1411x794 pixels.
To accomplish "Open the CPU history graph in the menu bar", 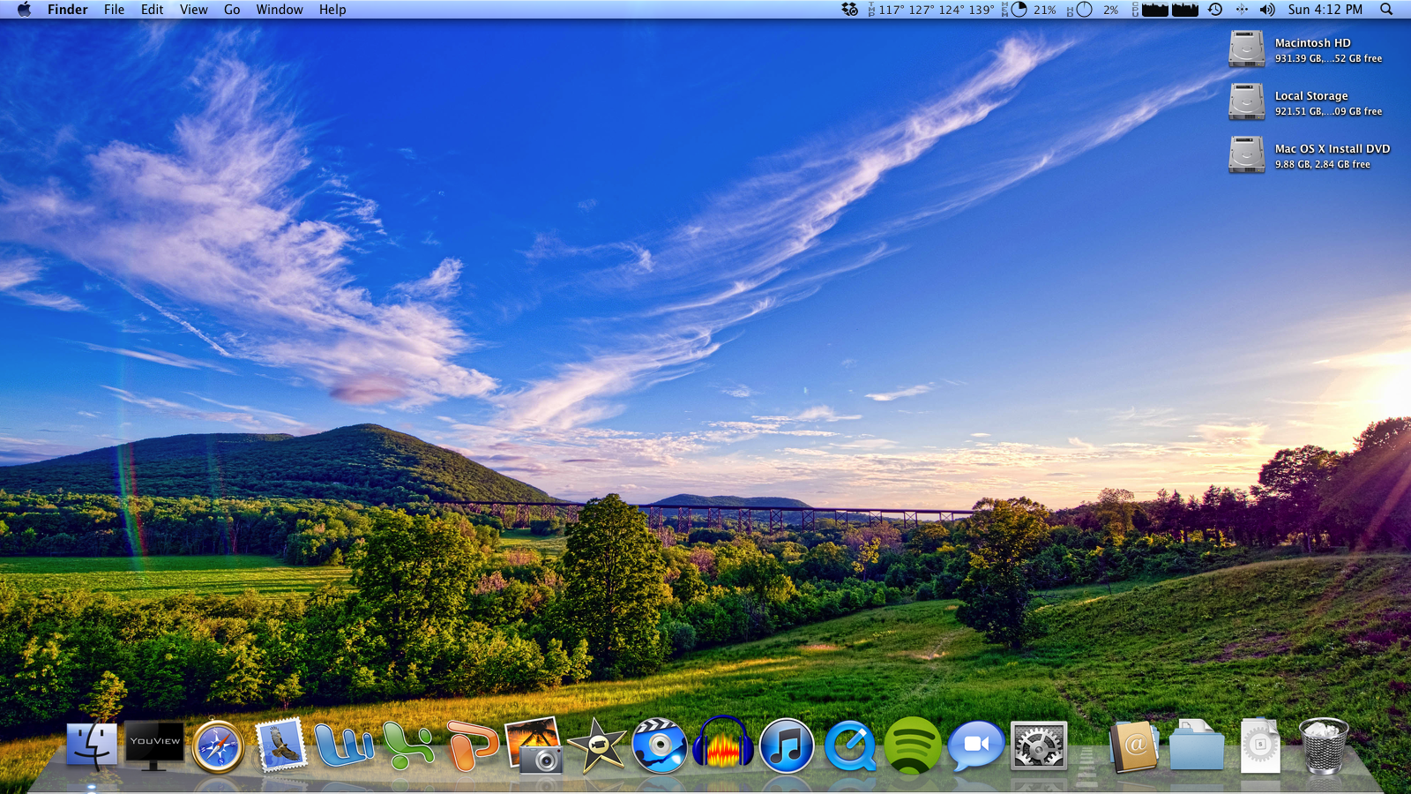I will [1166, 10].
